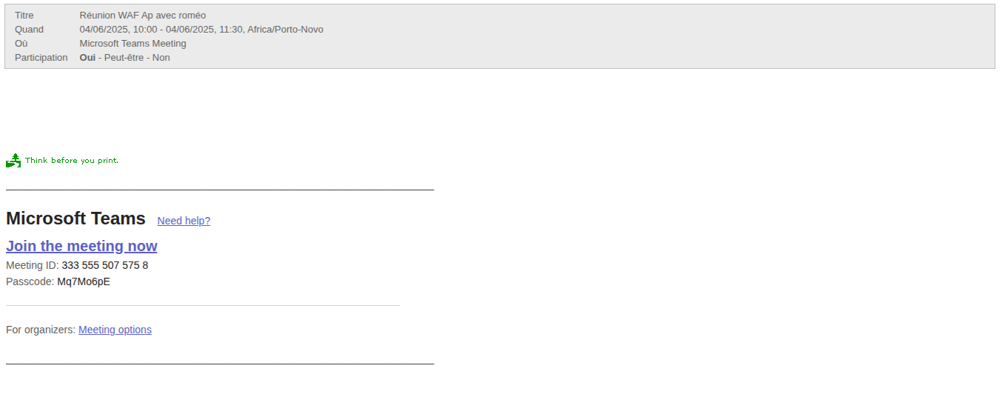Click the Où field label
1005x397 pixels.
coord(21,44)
